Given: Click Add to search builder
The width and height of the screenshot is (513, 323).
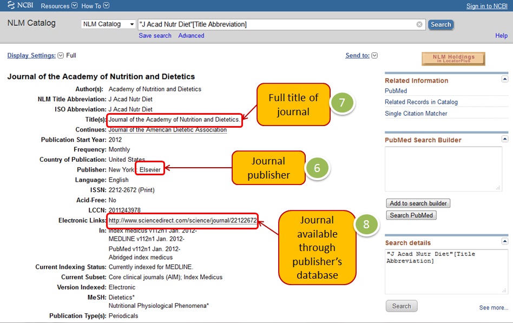Looking at the screenshot, I should 418,202.
